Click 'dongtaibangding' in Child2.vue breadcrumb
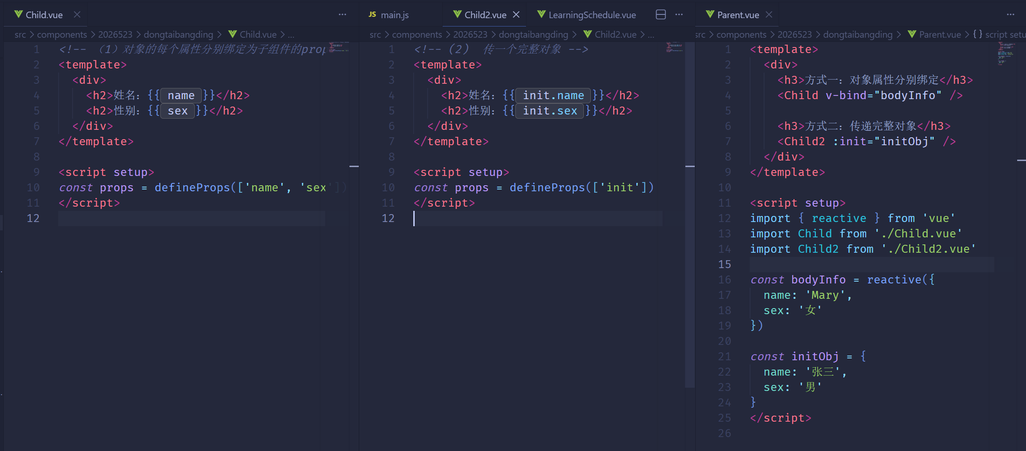The image size is (1026, 451). (x=534, y=34)
